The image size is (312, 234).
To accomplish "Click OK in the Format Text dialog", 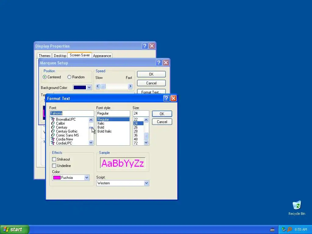I will [x=162, y=114].
